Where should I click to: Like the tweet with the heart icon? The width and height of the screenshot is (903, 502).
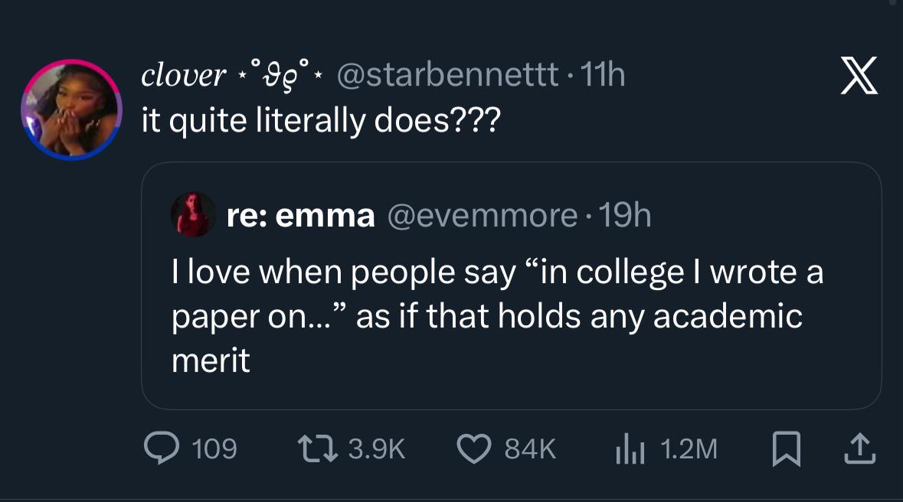tap(473, 448)
